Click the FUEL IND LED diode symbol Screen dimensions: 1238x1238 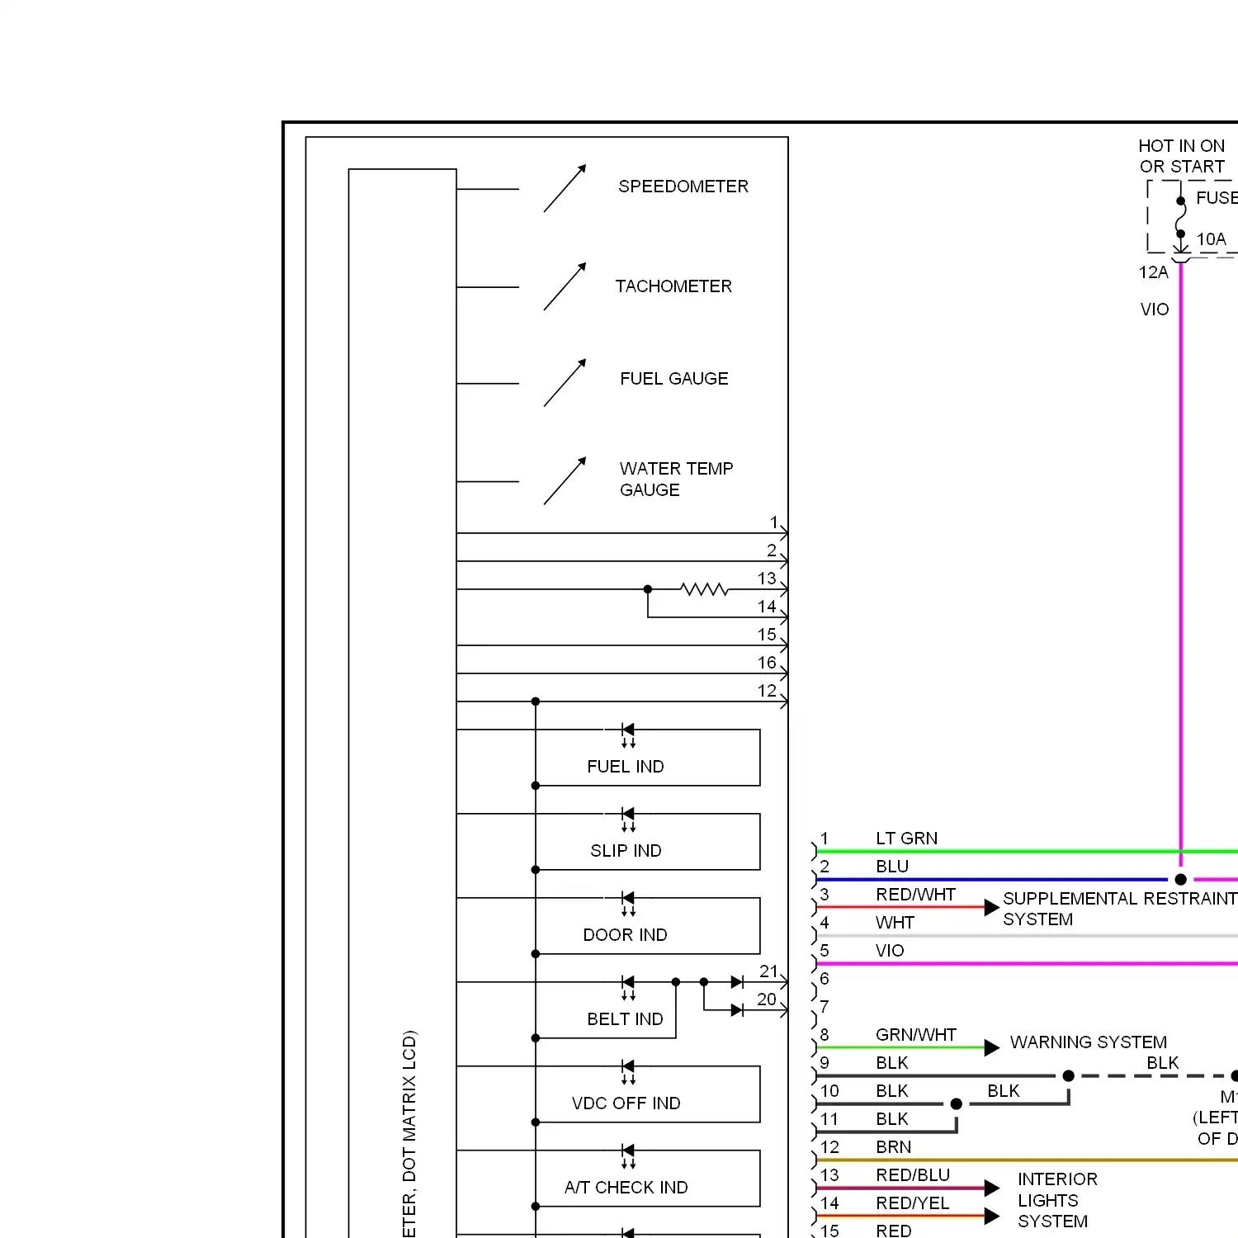[628, 734]
